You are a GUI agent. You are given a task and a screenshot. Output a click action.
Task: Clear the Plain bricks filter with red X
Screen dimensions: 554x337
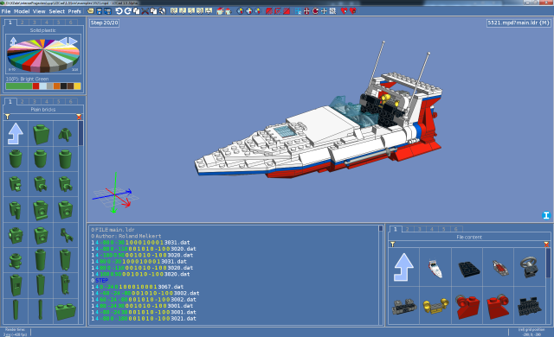tap(79, 117)
